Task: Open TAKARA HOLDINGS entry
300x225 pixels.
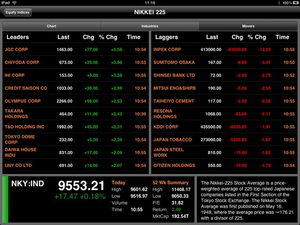Action: (75, 114)
